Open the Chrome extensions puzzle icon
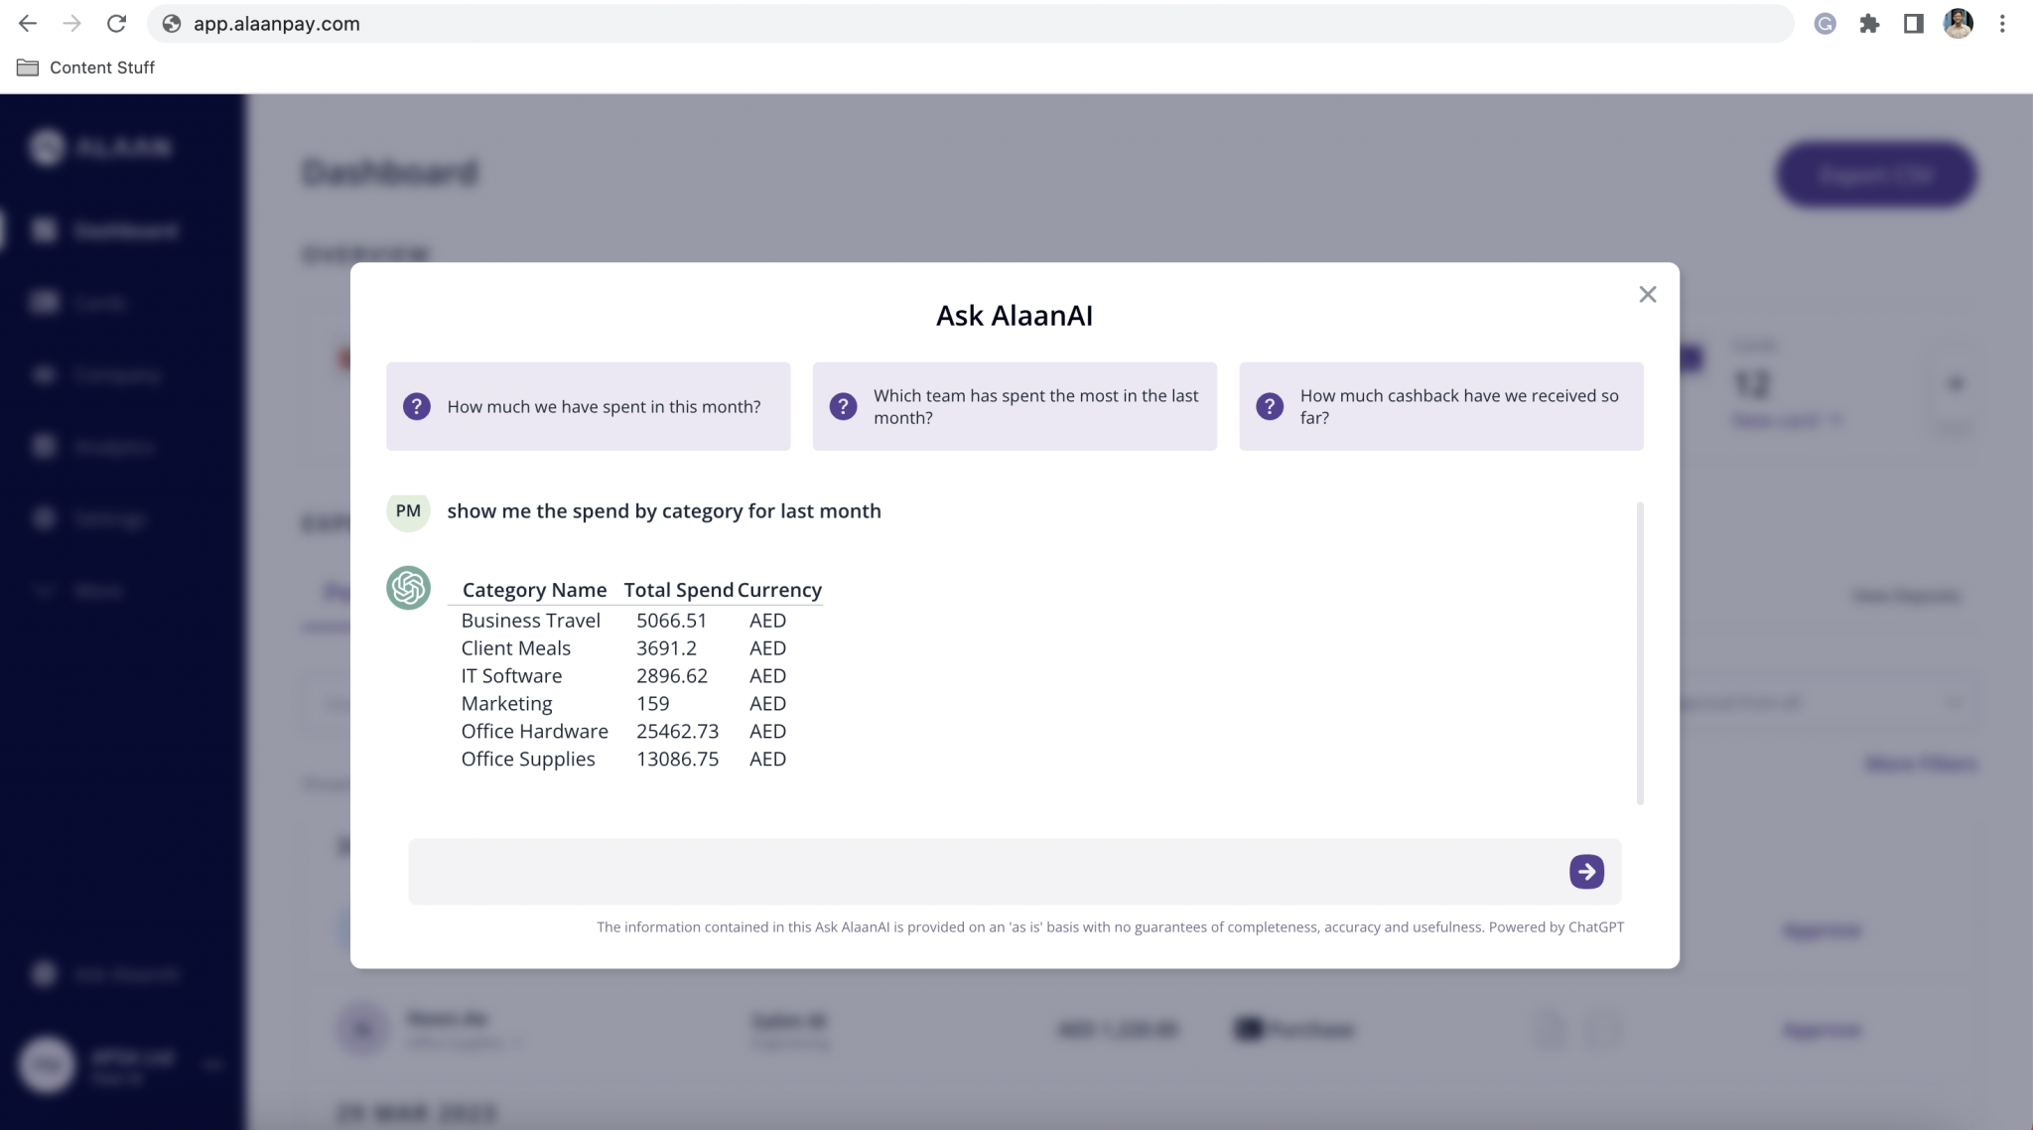 (1869, 24)
